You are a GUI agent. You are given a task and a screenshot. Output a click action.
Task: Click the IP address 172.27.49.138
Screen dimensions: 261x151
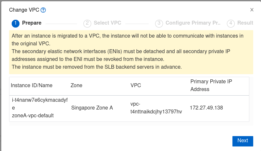tap(206, 108)
